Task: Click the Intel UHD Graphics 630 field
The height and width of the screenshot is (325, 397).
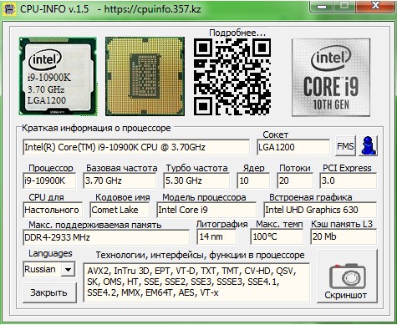Action: (x=320, y=210)
